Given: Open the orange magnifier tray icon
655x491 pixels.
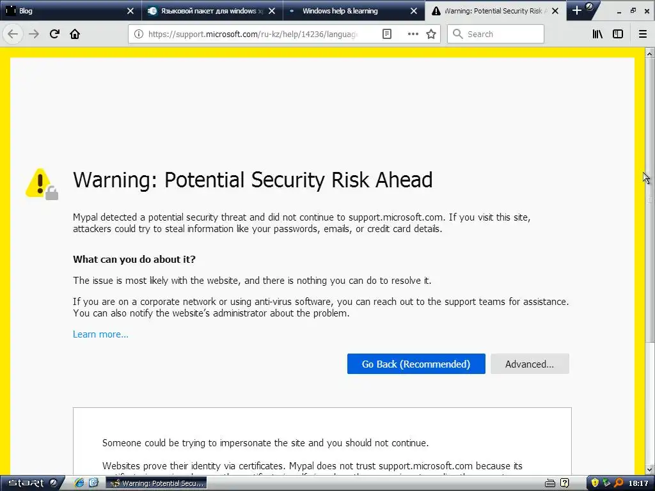Looking at the screenshot, I should tap(619, 483).
